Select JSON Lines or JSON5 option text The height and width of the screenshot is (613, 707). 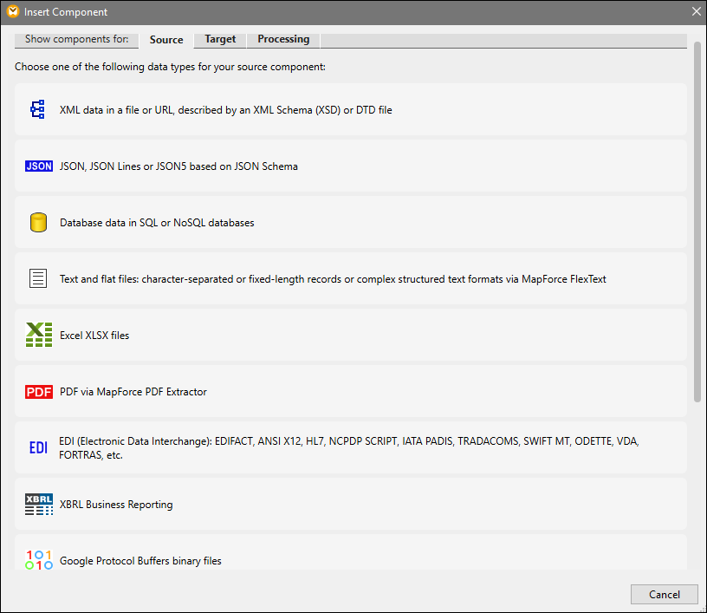178,166
